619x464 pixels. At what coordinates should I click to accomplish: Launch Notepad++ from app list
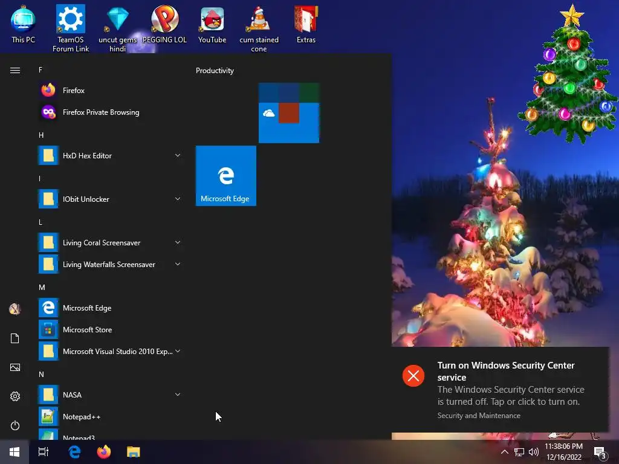tap(110, 417)
